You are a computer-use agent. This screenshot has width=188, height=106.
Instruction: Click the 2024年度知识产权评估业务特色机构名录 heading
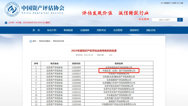pyautogui.click(x=94, y=51)
